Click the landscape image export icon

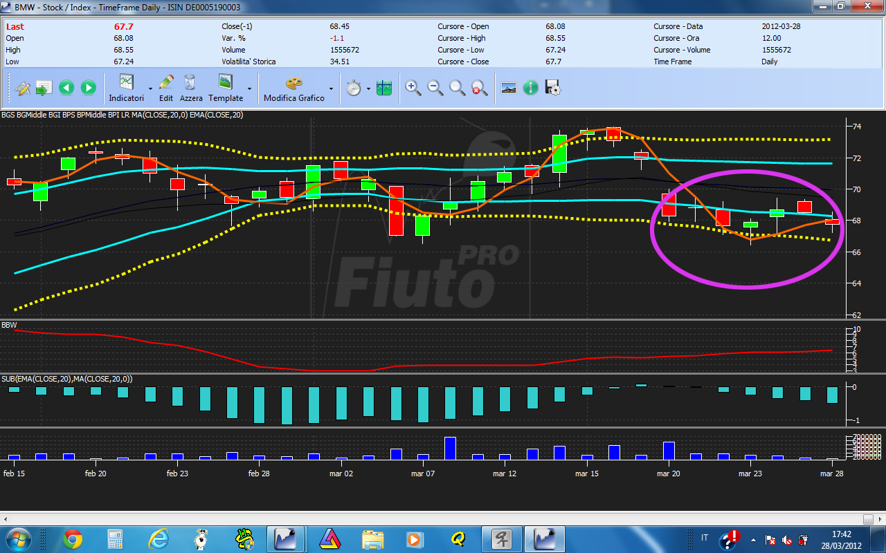tap(509, 88)
